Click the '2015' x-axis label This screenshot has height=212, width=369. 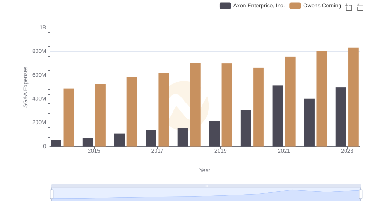pos(94,151)
